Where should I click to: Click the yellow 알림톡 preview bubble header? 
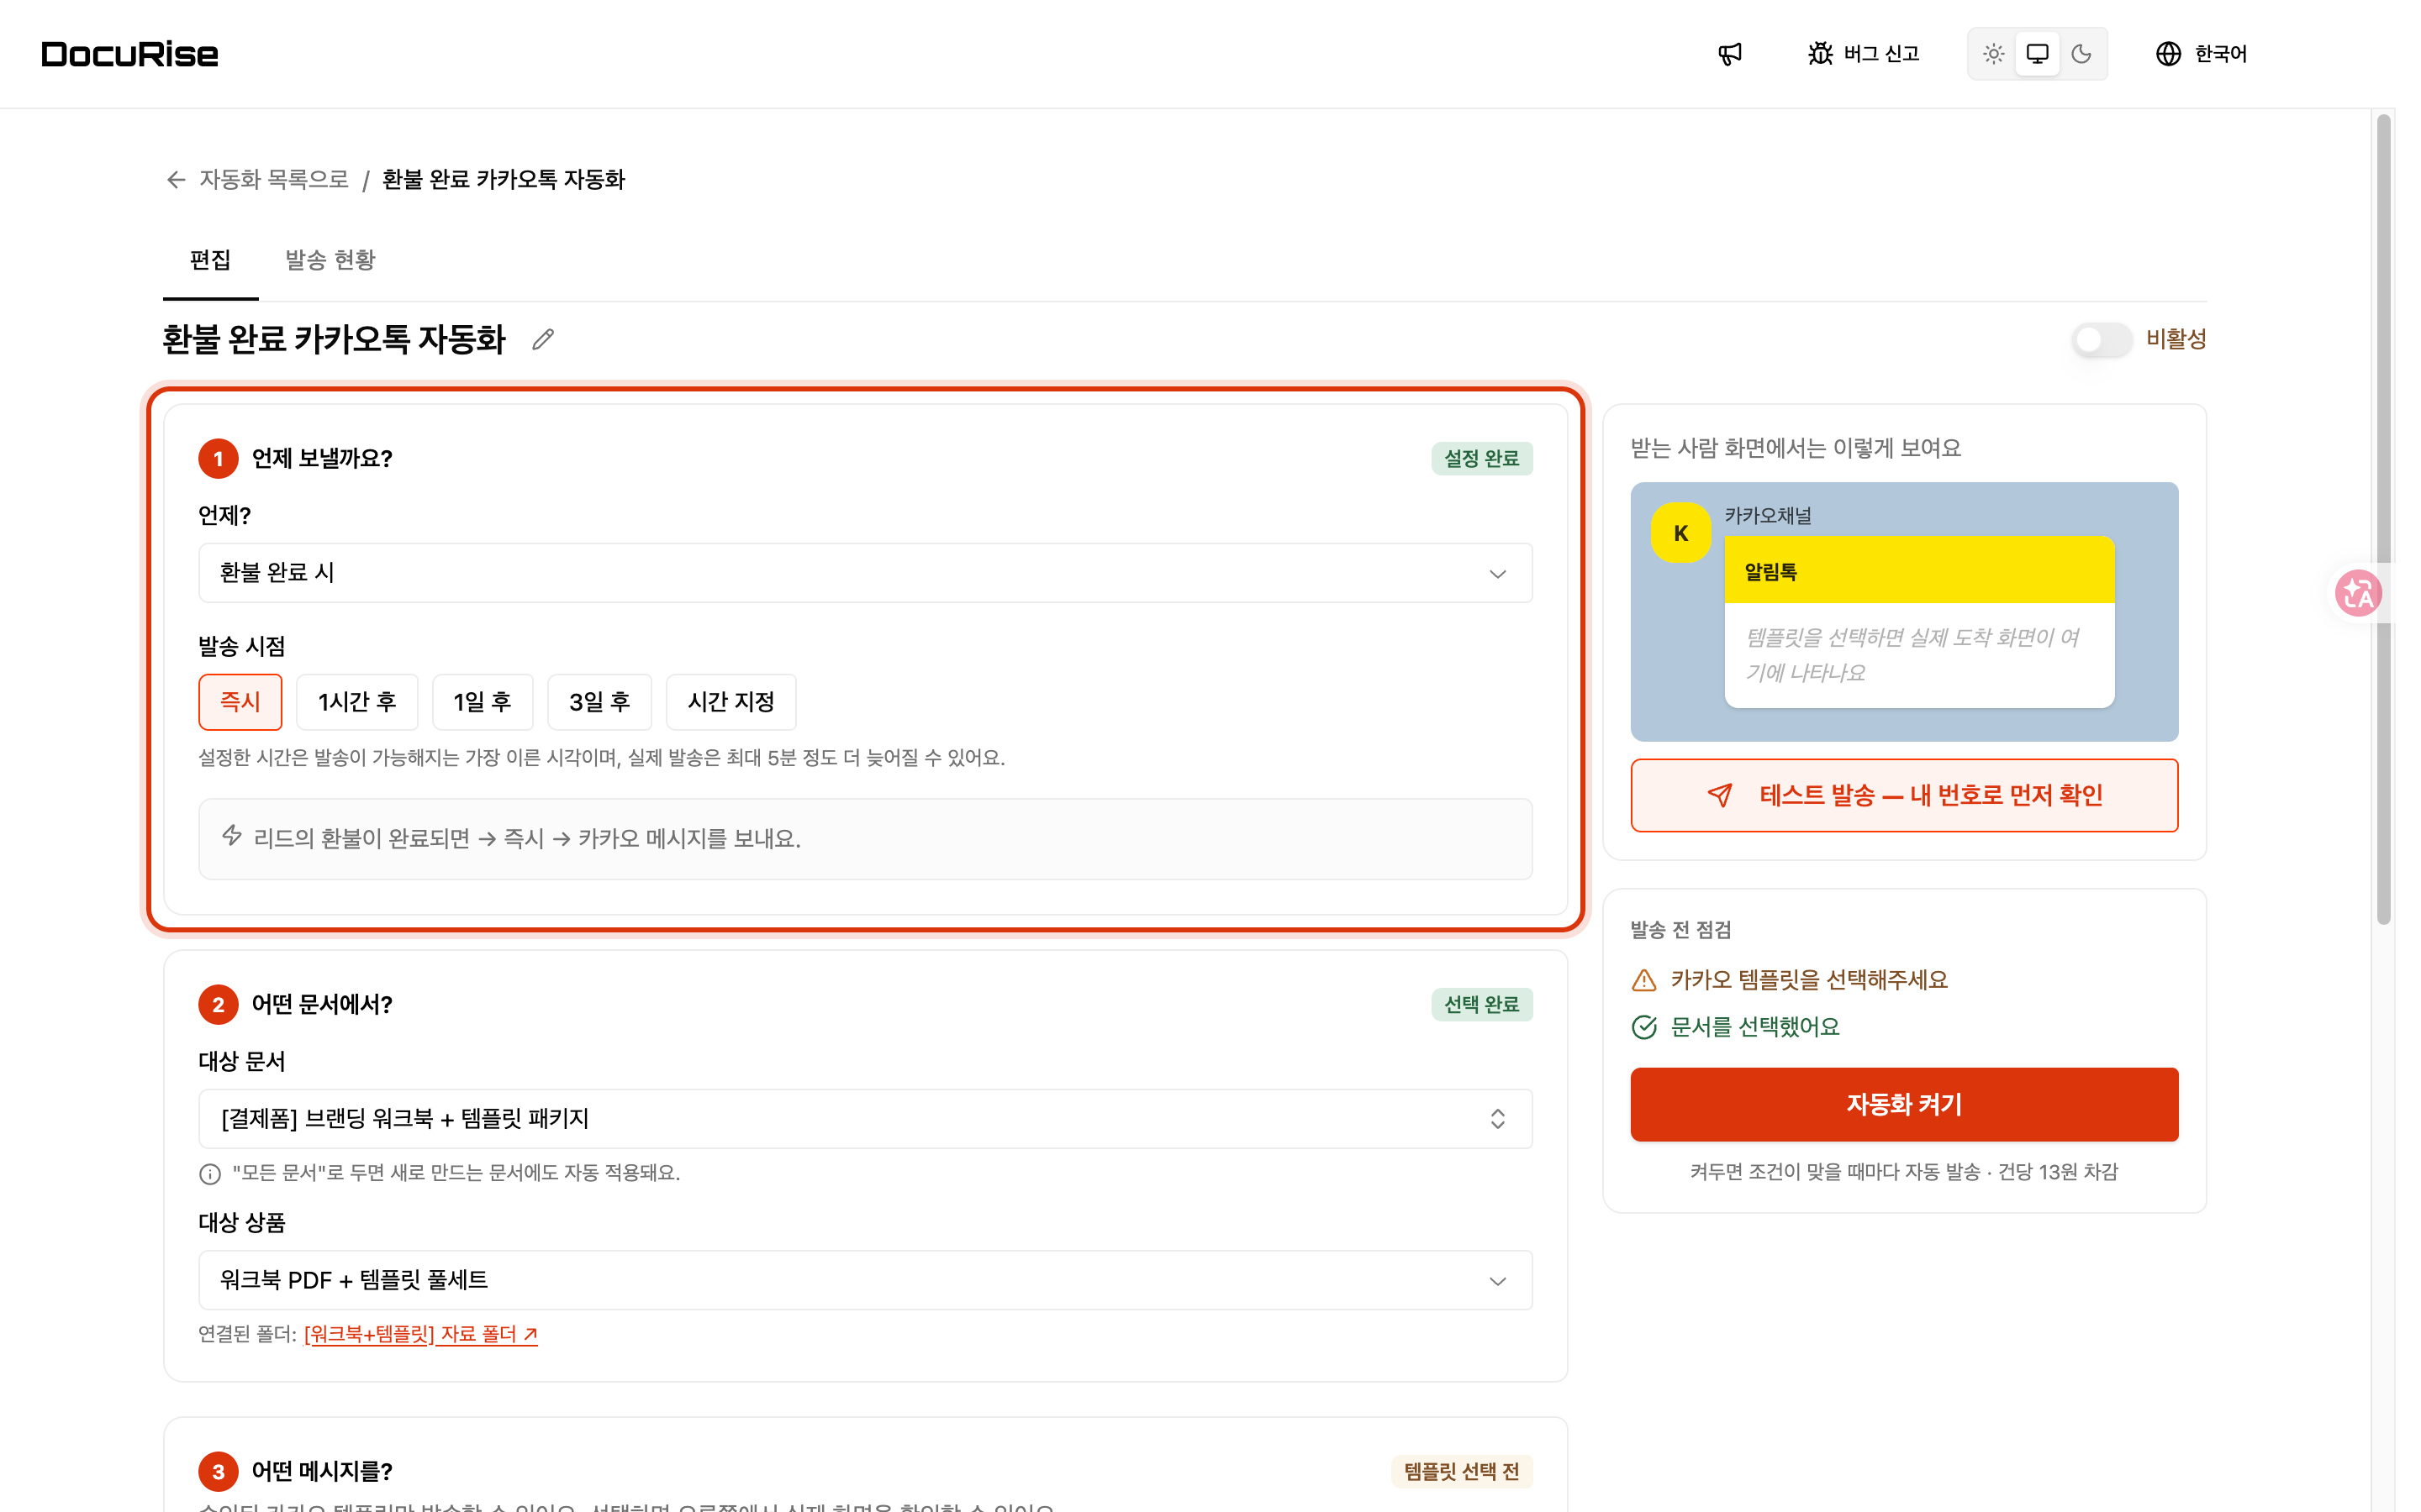click(1919, 572)
